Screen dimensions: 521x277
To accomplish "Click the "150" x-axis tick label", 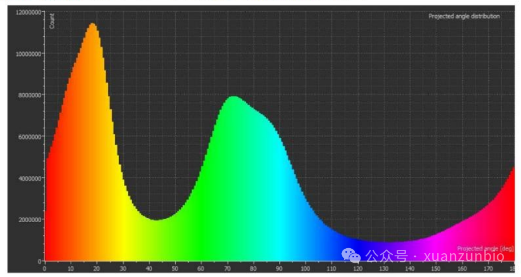I will 436,269.
